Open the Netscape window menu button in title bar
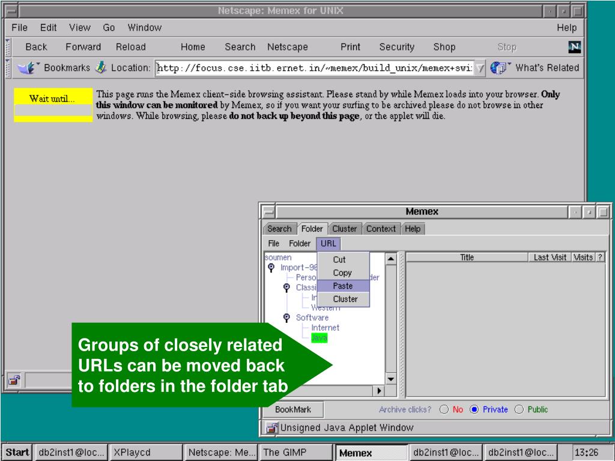The image size is (615, 461). click(x=12, y=11)
